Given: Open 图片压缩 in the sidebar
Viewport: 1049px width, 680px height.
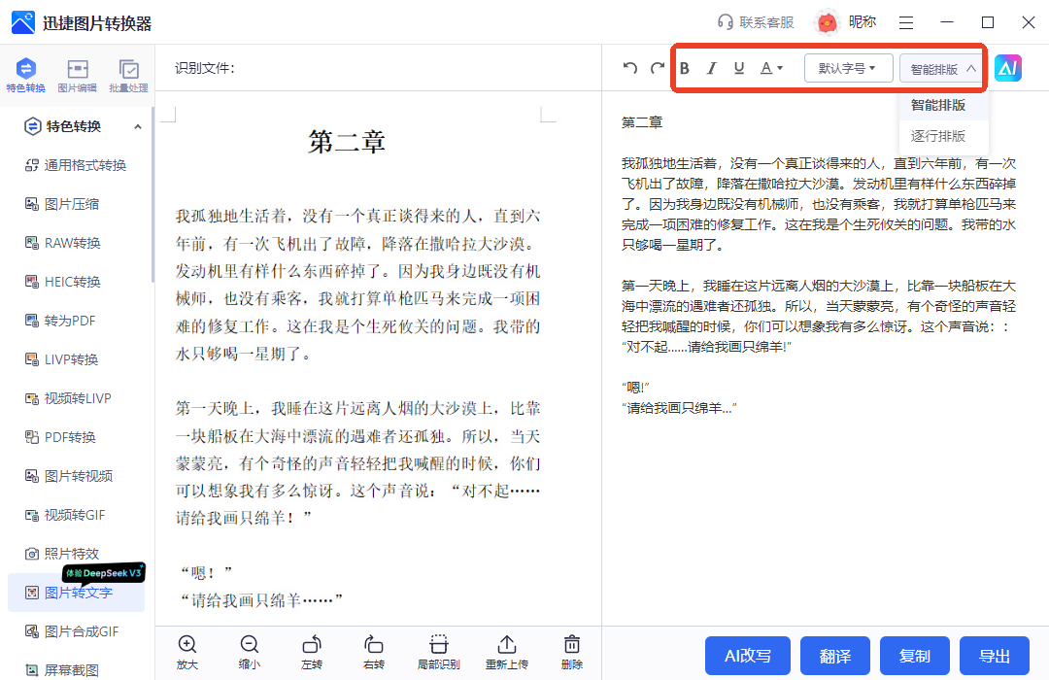Looking at the screenshot, I should 77,204.
